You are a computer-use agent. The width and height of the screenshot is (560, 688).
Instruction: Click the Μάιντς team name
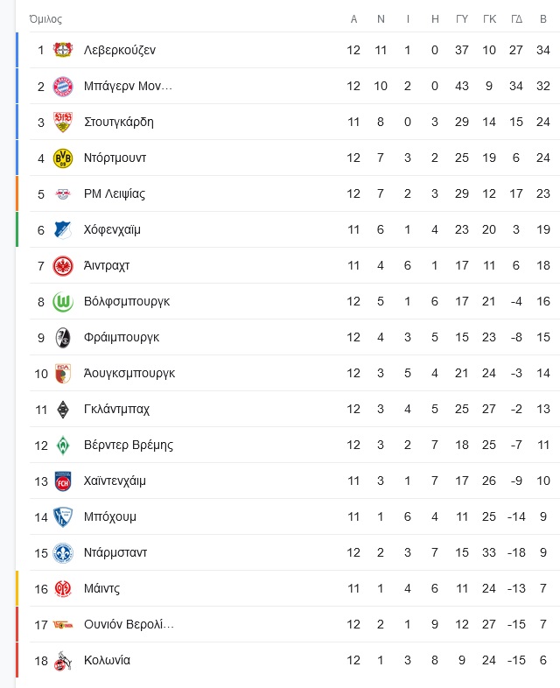pos(101,589)
